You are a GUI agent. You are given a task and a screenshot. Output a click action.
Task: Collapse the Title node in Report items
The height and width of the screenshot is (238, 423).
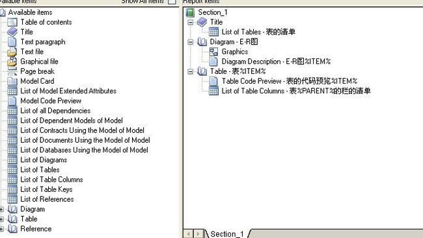[191, 22]
